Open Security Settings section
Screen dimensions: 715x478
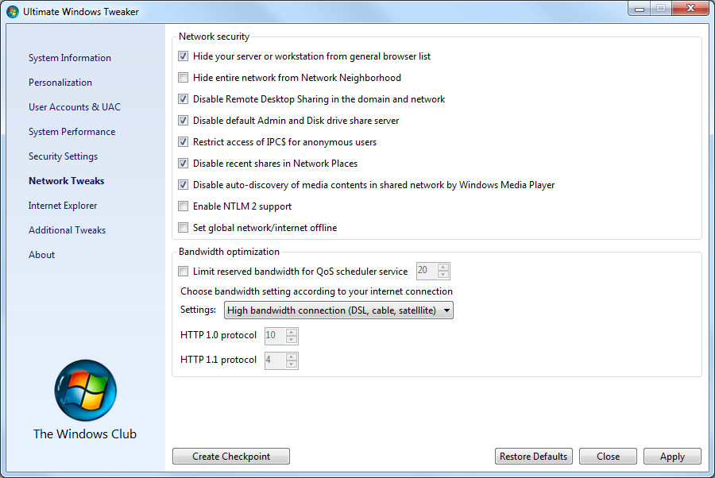(63, 156)
